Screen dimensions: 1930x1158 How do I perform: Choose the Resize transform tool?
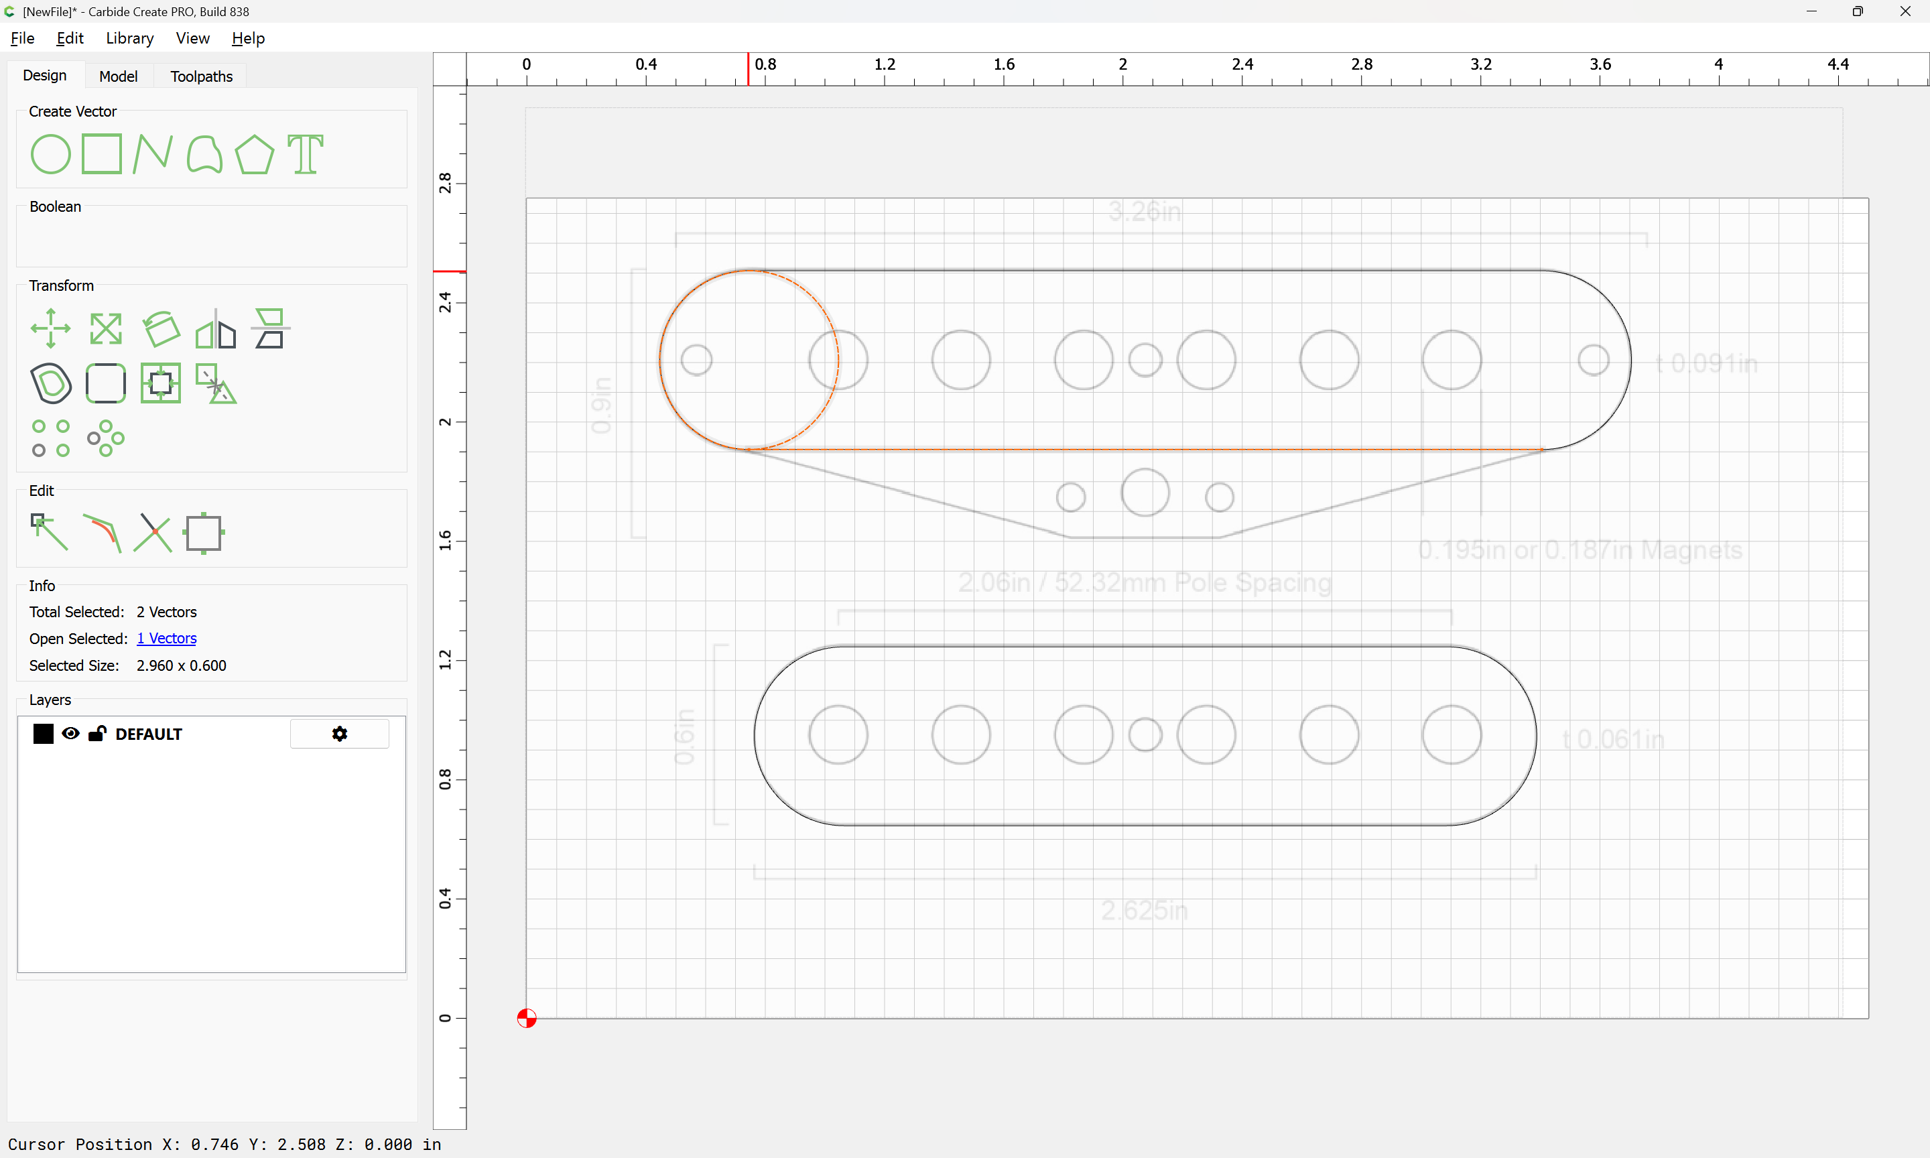pyautogui.click(x=105, y=328)
